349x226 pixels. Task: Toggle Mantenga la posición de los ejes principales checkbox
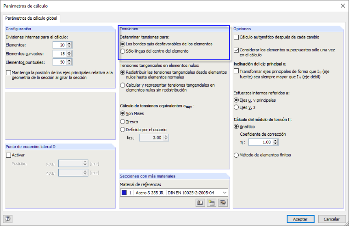click(x=8, y=73)
